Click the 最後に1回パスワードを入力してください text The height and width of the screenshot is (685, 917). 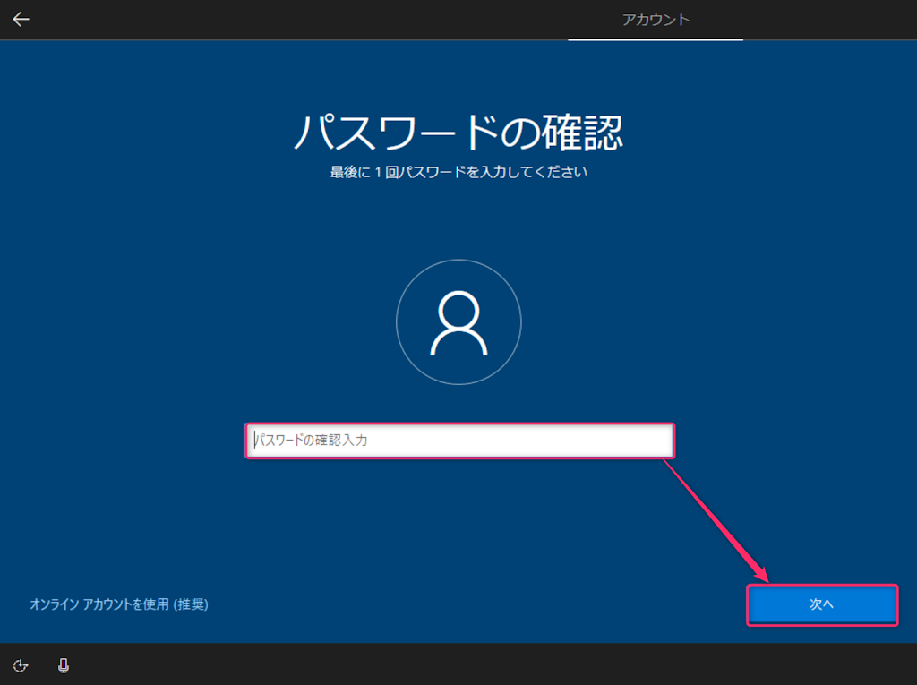point(458,172)
